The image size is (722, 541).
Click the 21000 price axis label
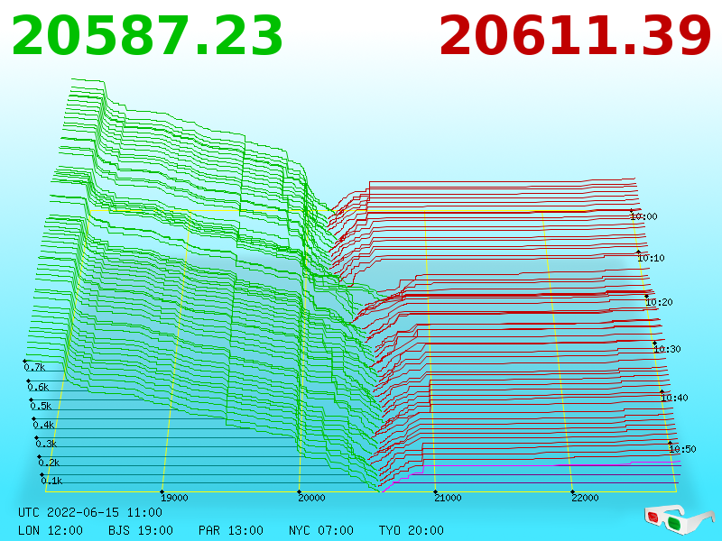(x=448, y=498)
